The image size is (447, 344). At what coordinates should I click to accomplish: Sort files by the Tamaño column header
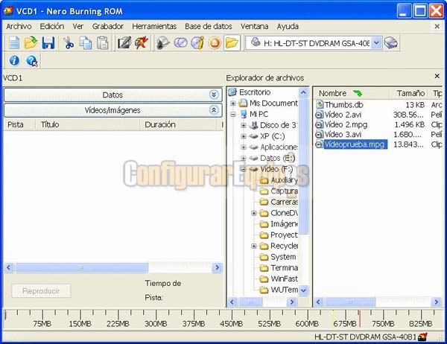point(409,93)
